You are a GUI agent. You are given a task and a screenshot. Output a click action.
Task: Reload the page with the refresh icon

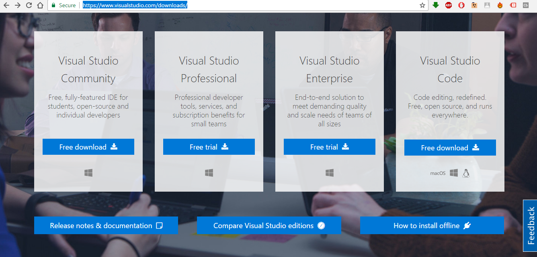pos(29,5)
